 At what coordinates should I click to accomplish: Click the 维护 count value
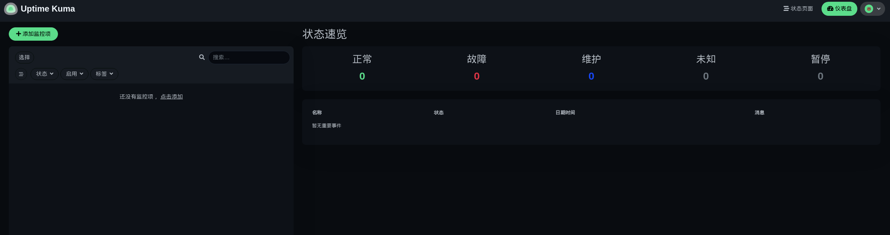tap(591, 76)
